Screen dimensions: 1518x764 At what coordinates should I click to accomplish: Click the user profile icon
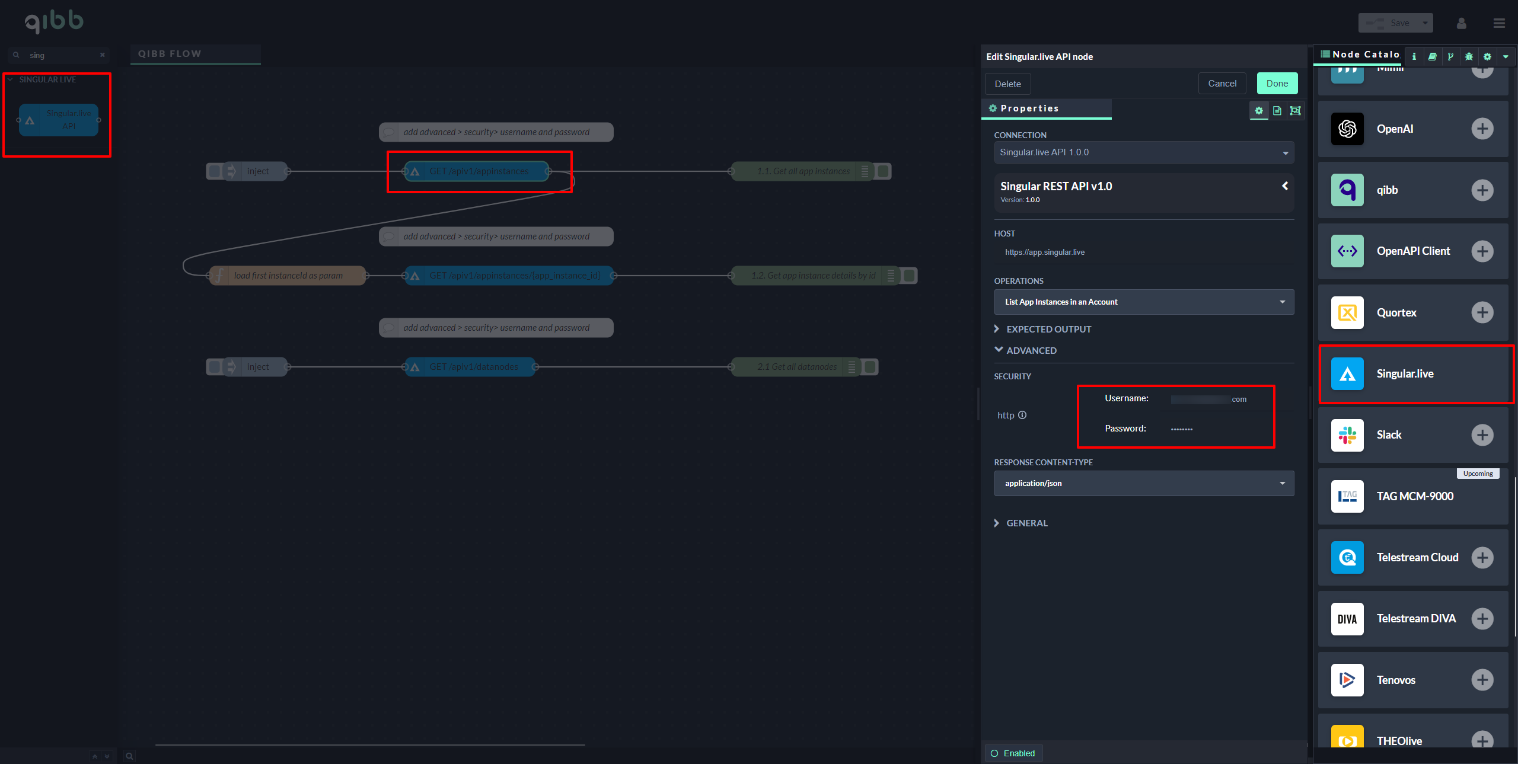click(1461, 23)
